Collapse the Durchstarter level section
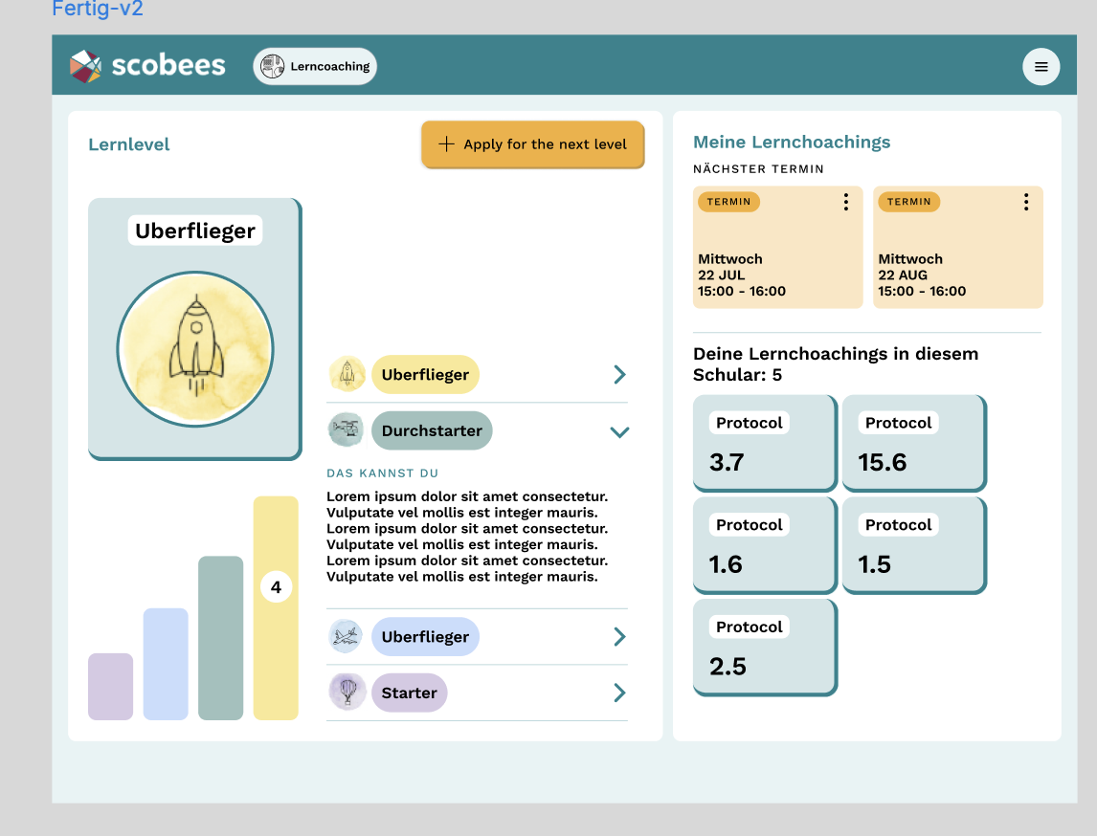 coord(619,431)
